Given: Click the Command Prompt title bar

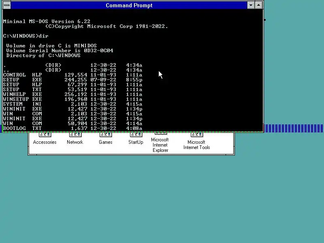Looking at the screenshot, I should click(129, 5).
